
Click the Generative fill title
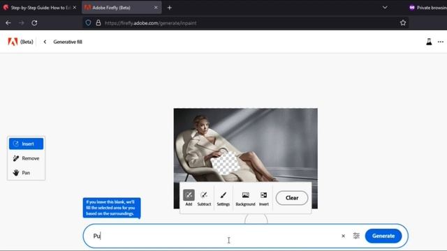click(x=68, y=42)
